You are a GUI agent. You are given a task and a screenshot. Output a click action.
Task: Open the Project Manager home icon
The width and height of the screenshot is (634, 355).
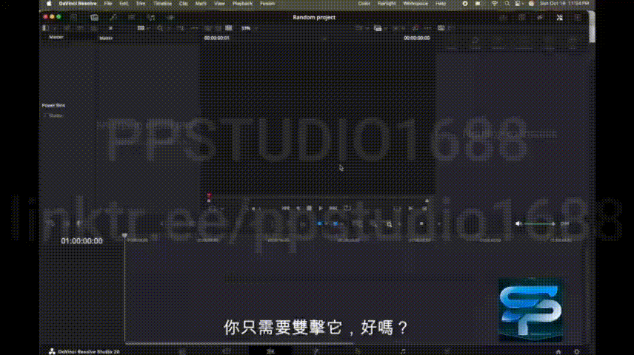(558, 352)
